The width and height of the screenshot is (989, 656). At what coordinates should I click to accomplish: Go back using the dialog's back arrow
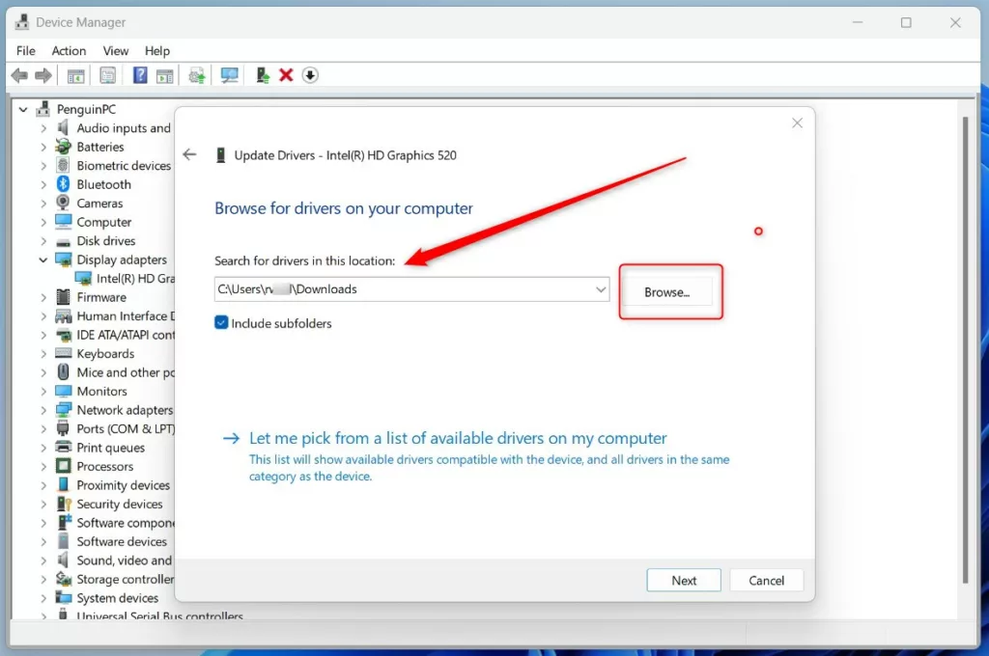click(190, 154)
